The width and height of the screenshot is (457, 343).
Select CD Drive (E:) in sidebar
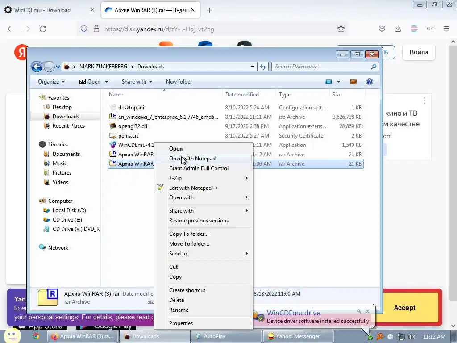pos(67,220)
